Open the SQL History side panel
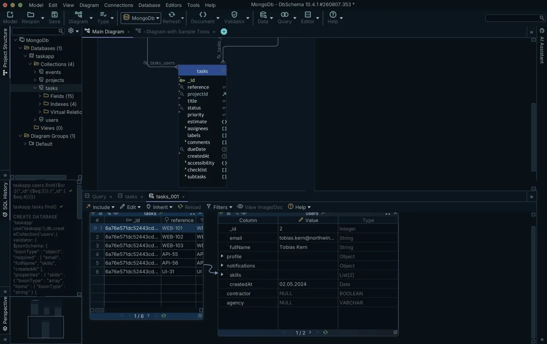 coord(5,199)
